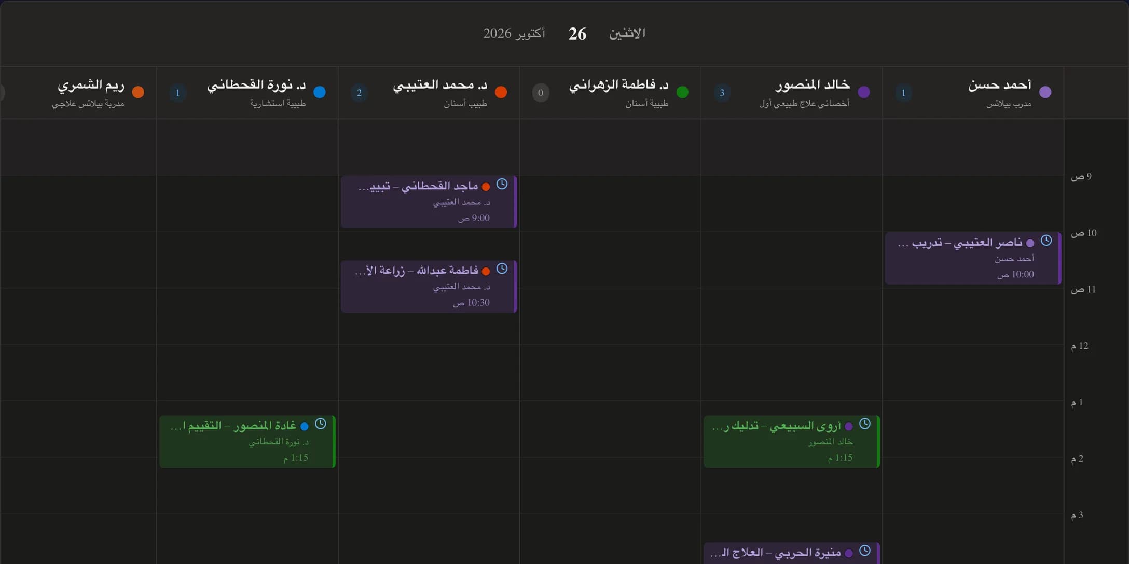
Task: Open منيرة الحربي appointment card
Action: pyautogui.click(x=791, y=553)
